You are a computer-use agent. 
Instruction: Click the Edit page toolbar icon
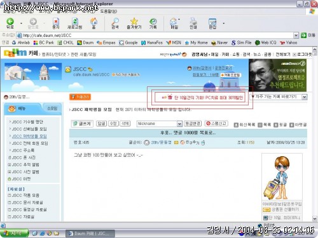pos(212,23)
